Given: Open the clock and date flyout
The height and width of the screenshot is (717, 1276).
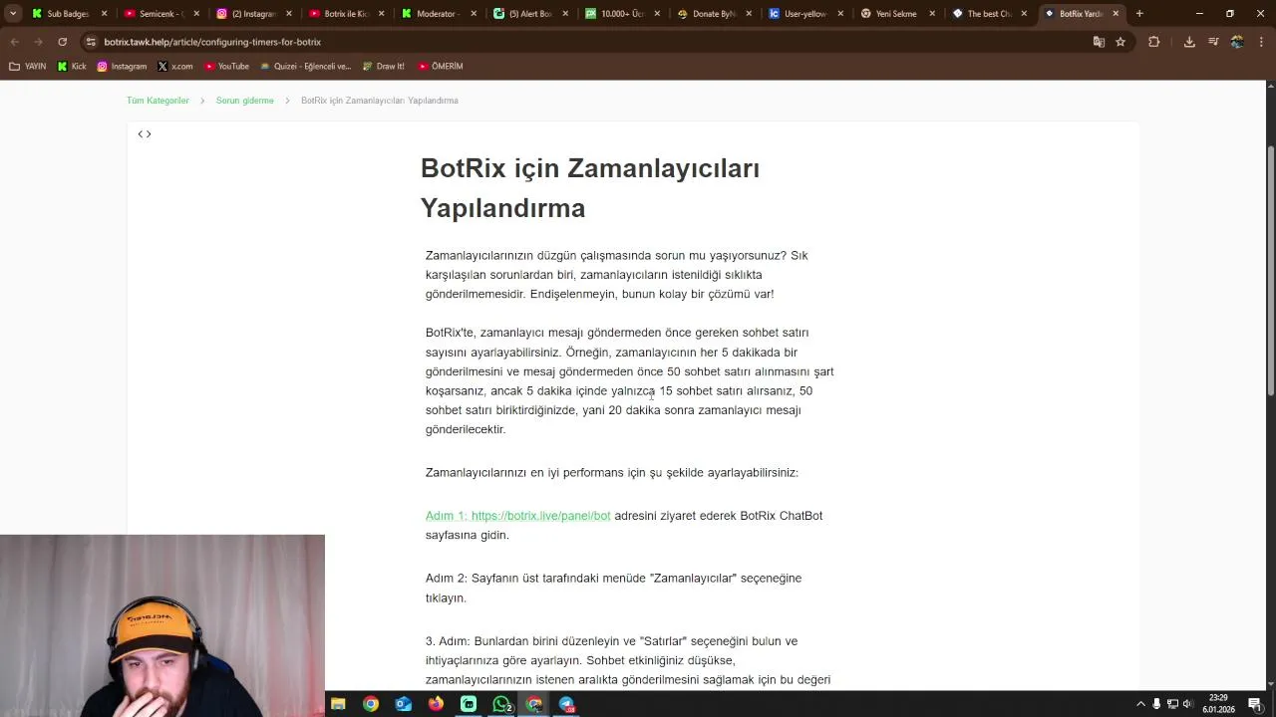Looking at the screenshot, I should tap(1217, 704).
